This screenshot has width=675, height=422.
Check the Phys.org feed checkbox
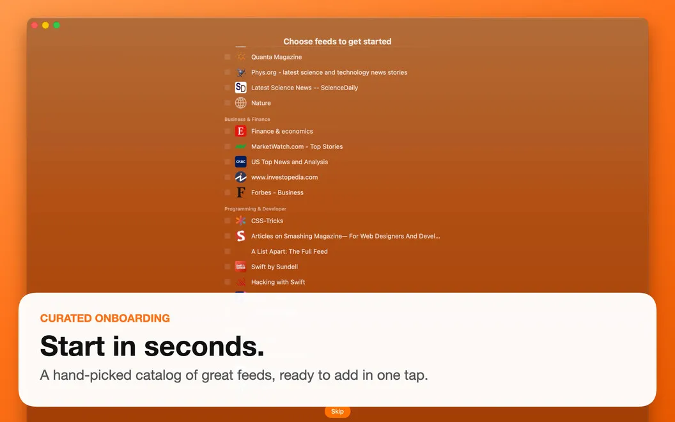pyautogui.click(x=228, y=72)
